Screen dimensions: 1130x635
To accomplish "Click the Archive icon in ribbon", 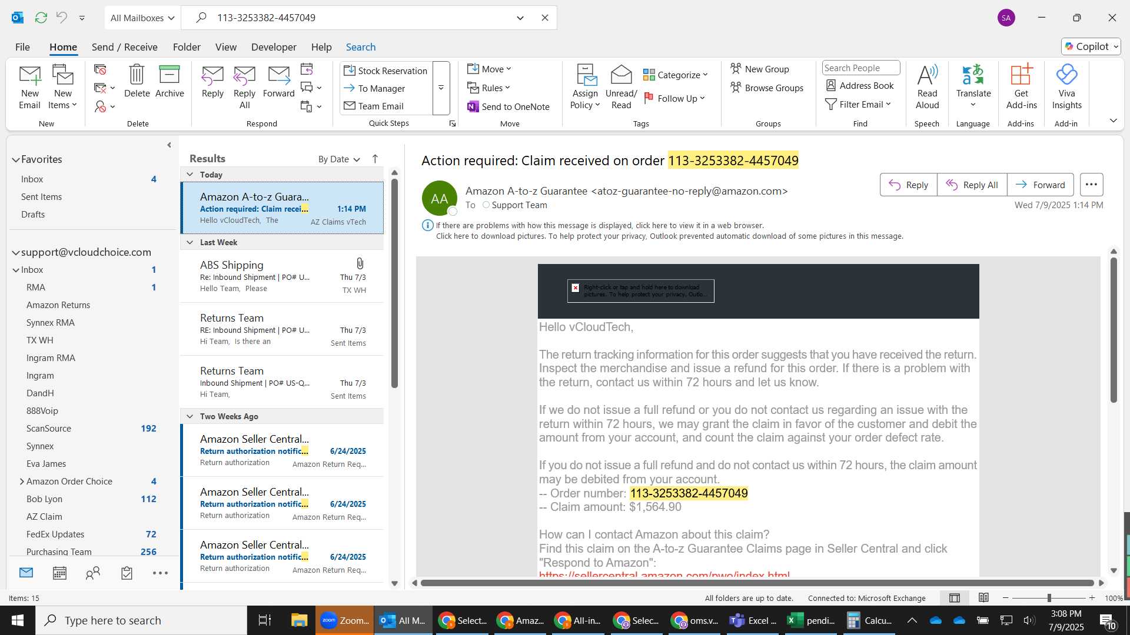I will pyautogui.click(x=169, y=81).
